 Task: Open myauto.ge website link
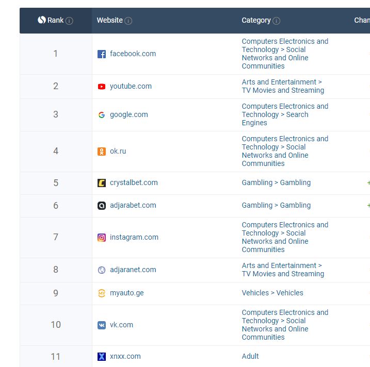127,293
